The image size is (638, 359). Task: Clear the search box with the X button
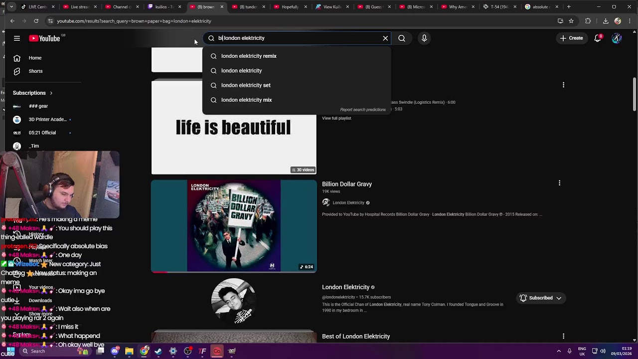point(385,38)
